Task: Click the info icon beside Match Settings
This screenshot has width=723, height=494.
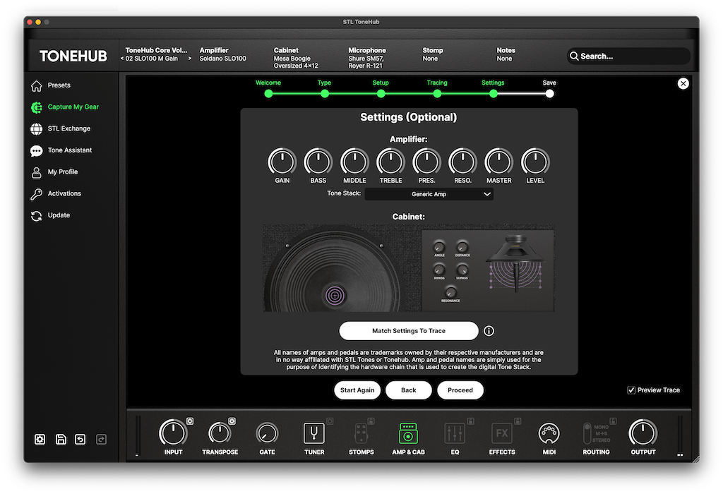Action: pyautogui.click(x=489, y=331)
